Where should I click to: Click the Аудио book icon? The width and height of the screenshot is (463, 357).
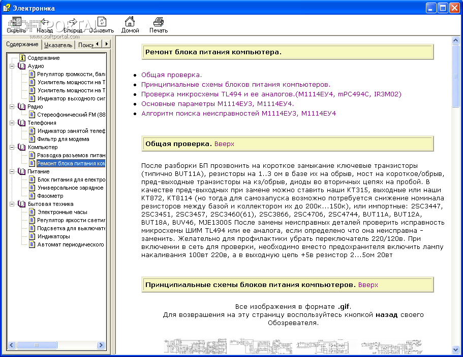point(21,66)
